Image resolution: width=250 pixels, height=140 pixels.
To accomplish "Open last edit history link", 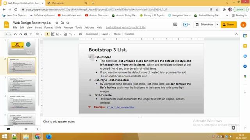I will (x=126, y=28).
